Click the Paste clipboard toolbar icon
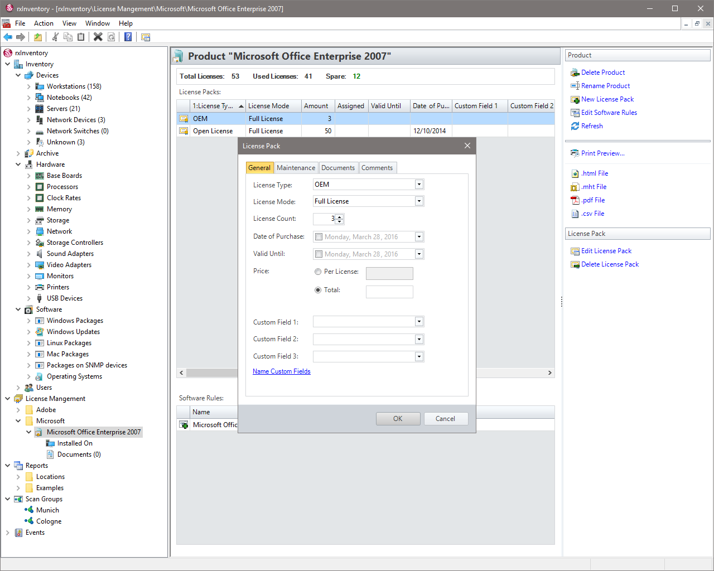The height and width of the screenshot is (571, 714). tap(81, 37)
